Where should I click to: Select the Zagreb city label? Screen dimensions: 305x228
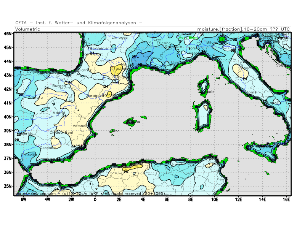click(x=281, y=38)
